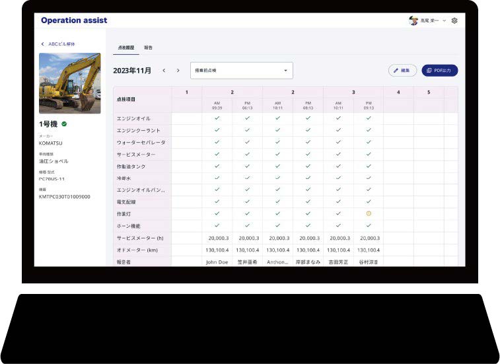Click the green status badge beside 1号機
Image resolution: width=500 pixels, height=364 pixels.
(64, 124)
